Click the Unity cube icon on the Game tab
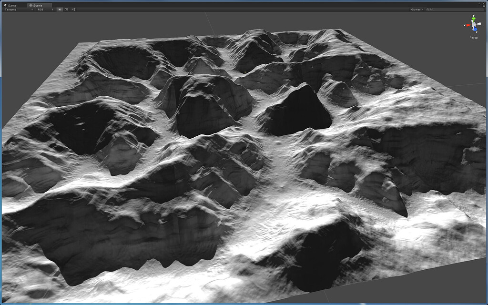 [5, 5]
